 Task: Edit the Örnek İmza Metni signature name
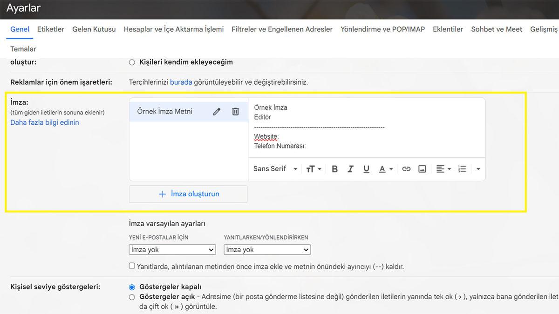216,111
